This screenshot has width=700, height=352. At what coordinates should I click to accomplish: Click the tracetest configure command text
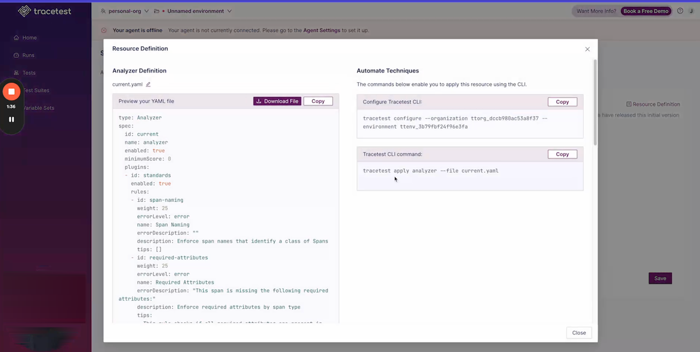(x=455, y=123)
